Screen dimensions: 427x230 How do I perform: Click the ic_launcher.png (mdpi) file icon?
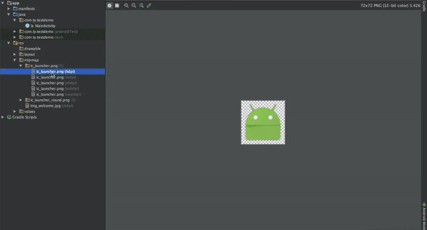[x=33, y=77]
